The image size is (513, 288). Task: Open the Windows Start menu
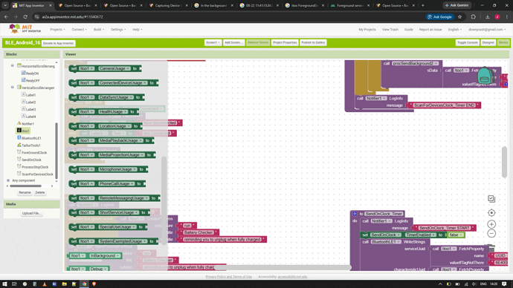(x=4, y=284)
